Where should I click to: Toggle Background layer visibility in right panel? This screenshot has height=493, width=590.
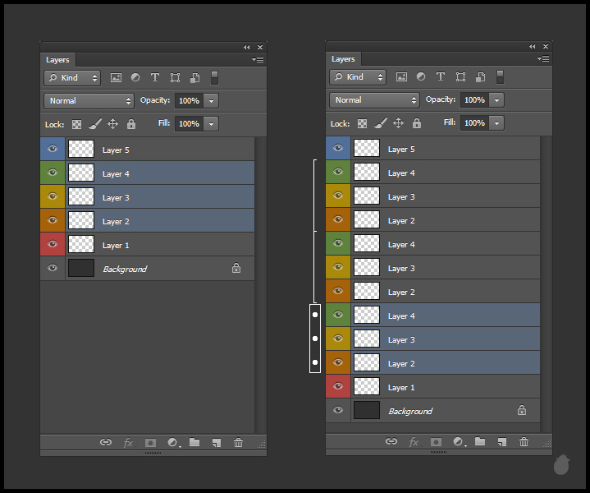(x=338, y=410)
